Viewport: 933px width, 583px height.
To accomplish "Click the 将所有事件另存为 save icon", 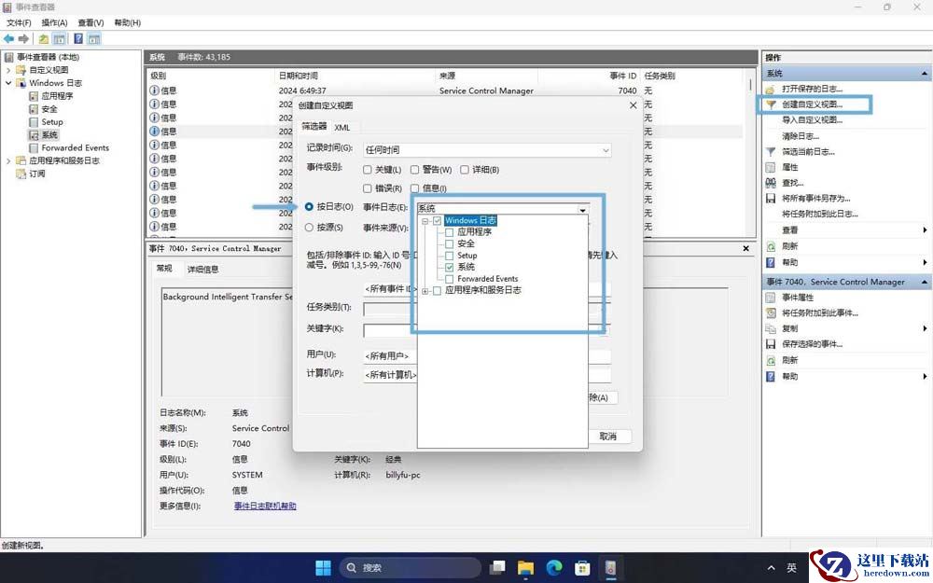I will coord(771,198).
